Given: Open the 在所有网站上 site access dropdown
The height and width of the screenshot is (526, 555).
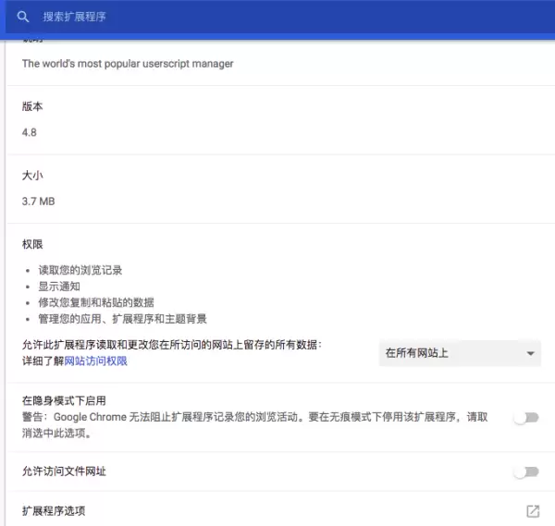Looking at the screenshot, I should [x=460, y=353].
